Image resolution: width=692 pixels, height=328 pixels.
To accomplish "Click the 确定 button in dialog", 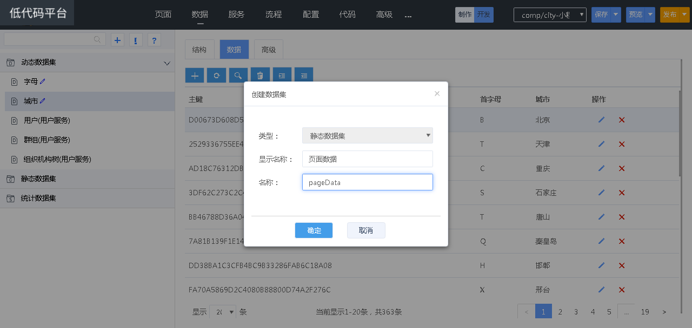I will 314,230.
